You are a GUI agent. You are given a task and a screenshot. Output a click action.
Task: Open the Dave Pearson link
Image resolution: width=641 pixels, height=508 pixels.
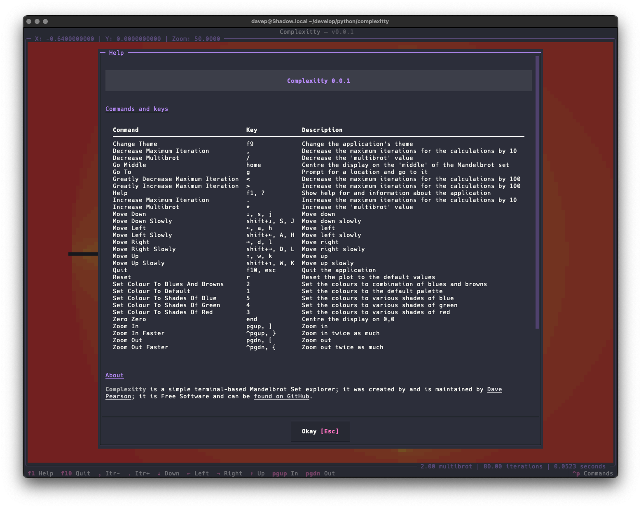coord(494,389)
